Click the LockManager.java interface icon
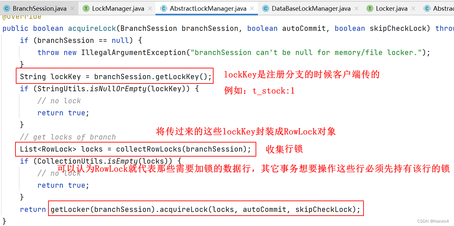The width and height of the screenshot is (454, 226). click(x=86, y=8)
